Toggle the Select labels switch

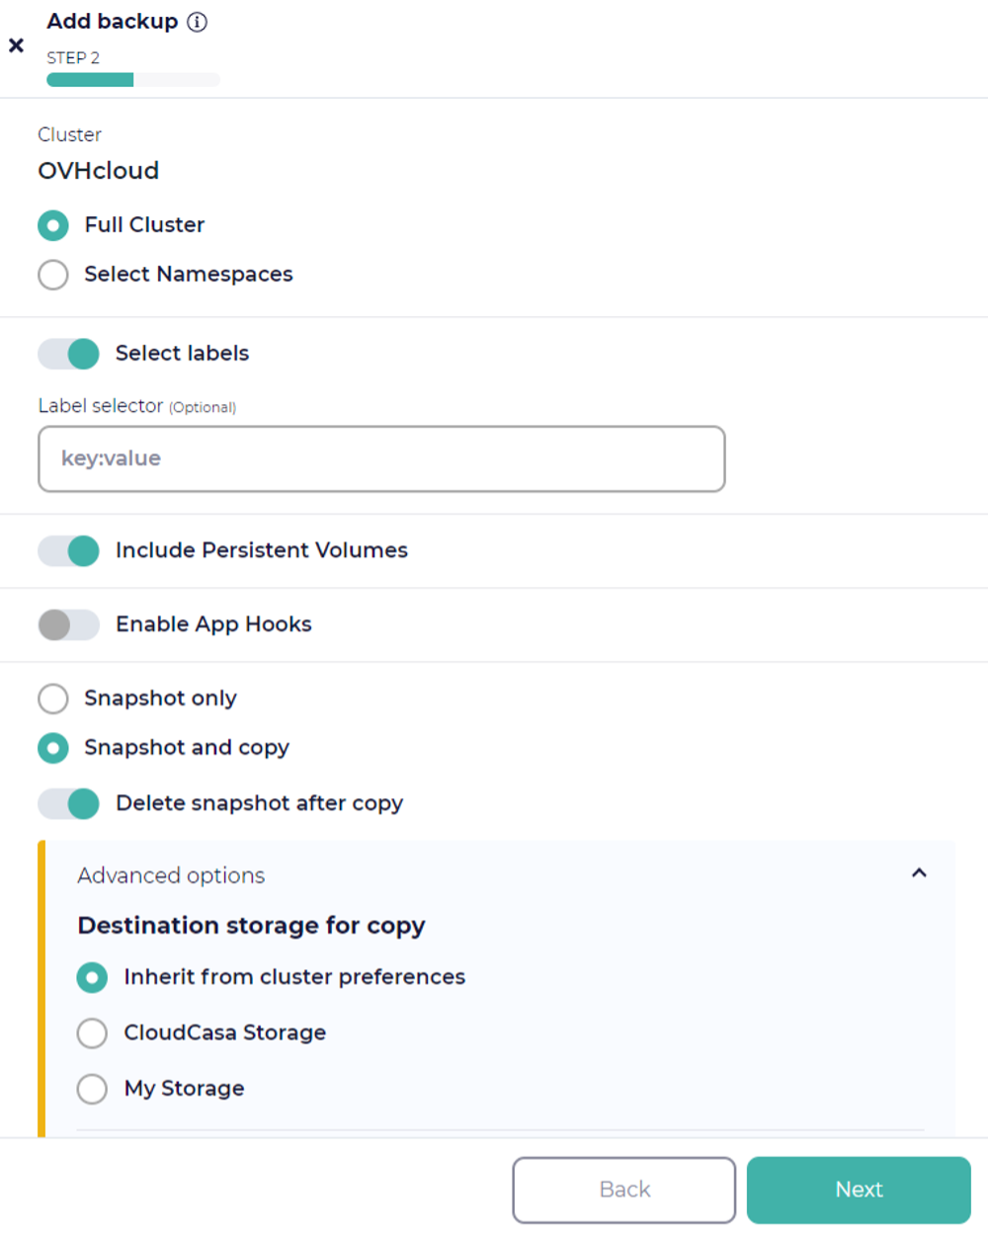(69, 354)
